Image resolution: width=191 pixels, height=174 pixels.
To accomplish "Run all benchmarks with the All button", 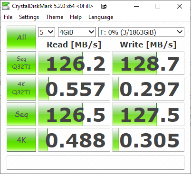I will pyautogui.click(x=21, y=37).
